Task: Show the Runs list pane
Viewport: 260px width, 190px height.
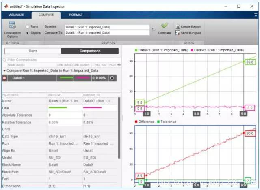Action: pos(32,51)
